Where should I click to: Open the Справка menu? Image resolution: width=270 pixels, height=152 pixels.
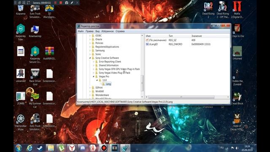pos(120,31)
